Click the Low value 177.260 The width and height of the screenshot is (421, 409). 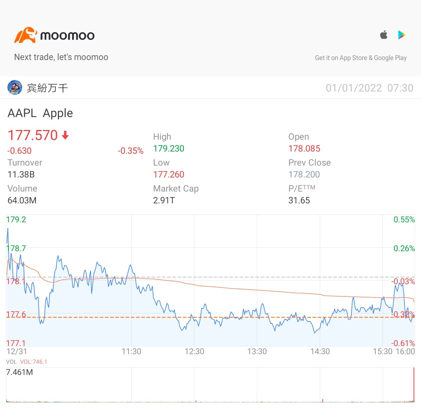[169, 174]
